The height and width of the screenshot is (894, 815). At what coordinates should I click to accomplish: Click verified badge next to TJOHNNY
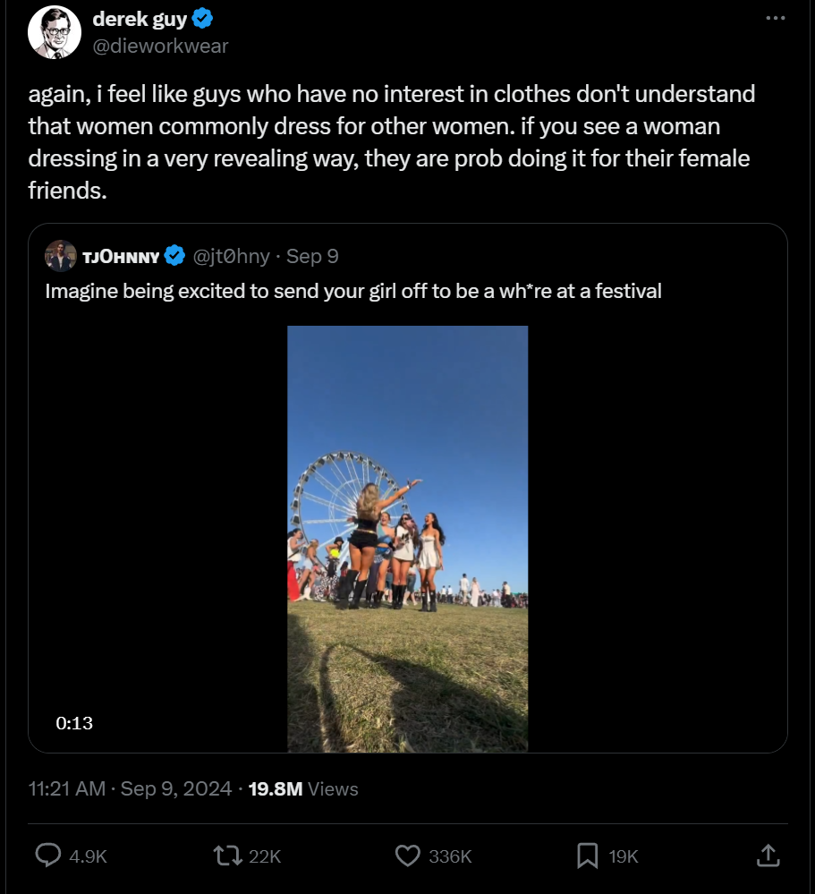pos(175,257)
